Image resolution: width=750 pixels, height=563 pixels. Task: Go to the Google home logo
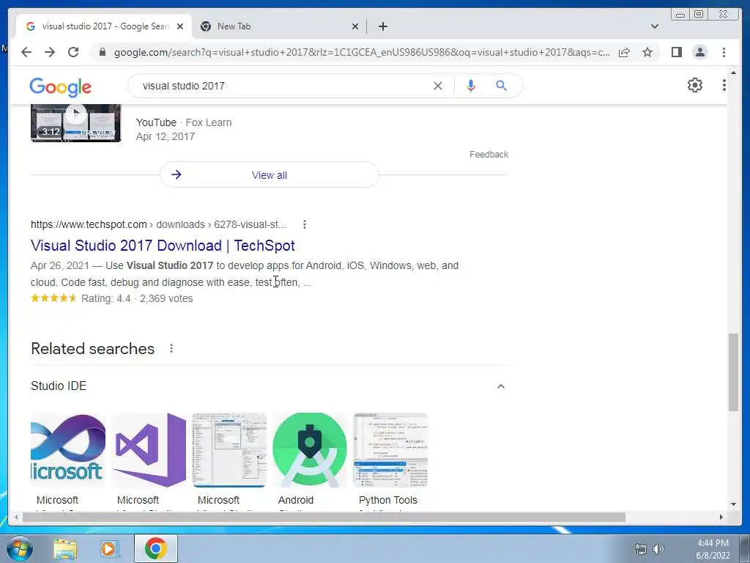point(60,87)
